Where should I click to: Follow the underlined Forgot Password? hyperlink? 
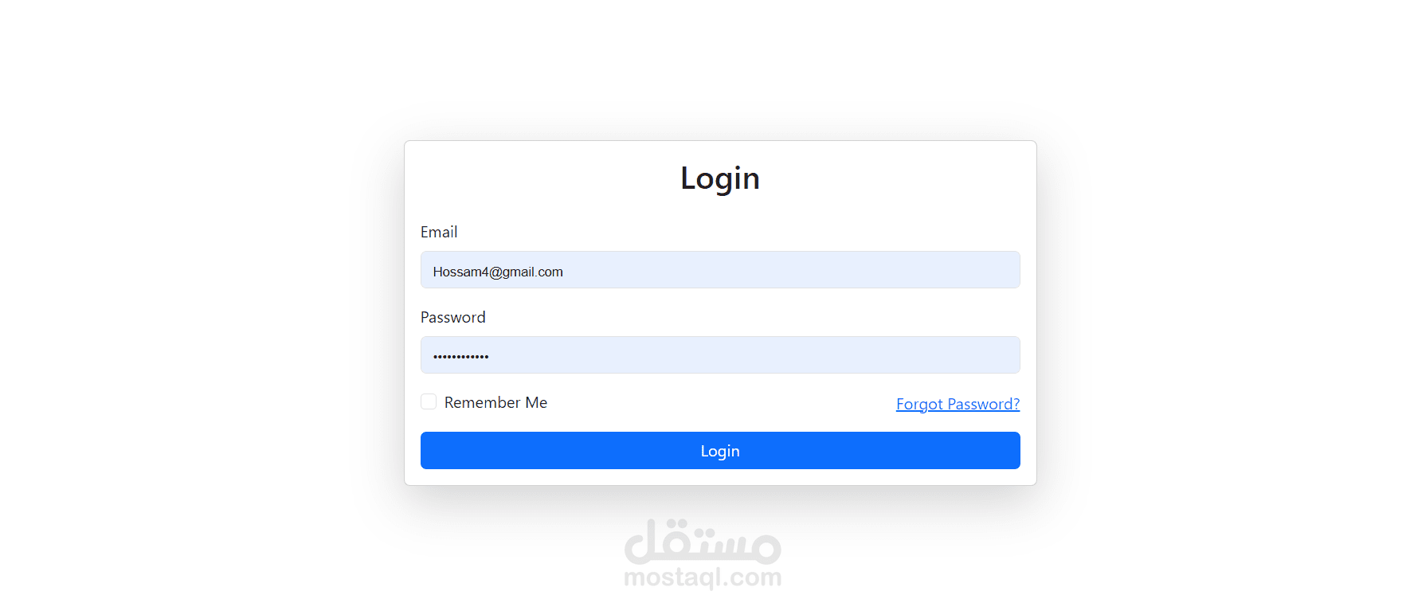[x=958, y=404]
